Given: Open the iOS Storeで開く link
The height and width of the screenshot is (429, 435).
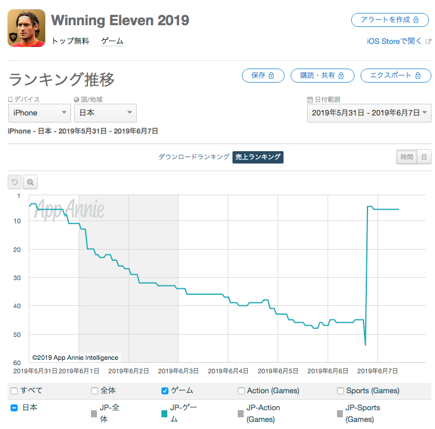Looking at the screenshot, I should (394, 42).
